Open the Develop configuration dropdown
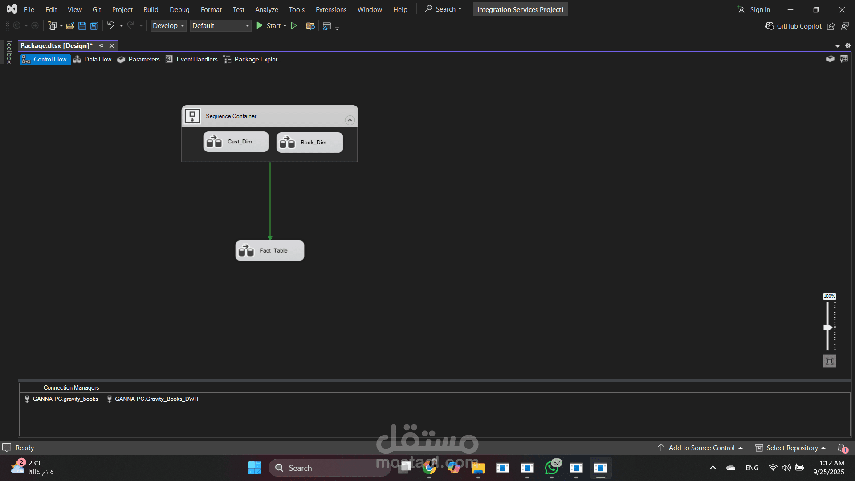 [x=168, y=26]
